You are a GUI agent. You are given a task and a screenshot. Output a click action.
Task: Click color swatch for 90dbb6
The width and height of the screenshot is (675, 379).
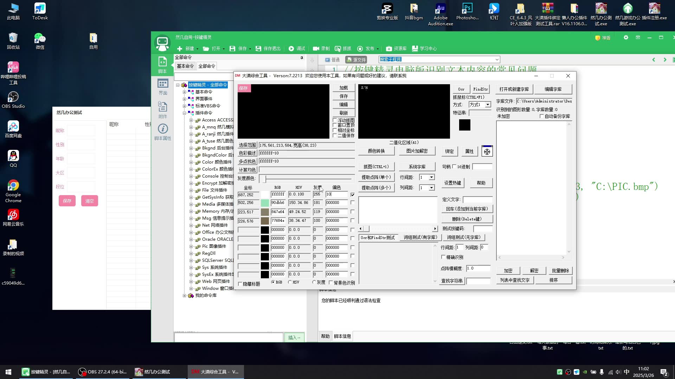pos(265,203)
